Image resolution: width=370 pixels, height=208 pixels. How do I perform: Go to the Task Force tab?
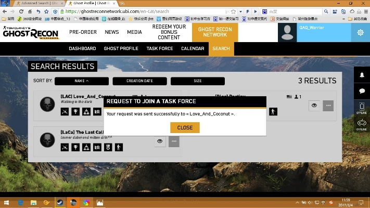coord(159,48)
